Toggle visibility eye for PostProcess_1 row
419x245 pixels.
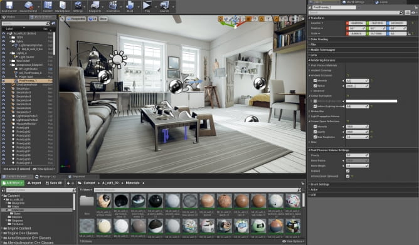point(4,81)
